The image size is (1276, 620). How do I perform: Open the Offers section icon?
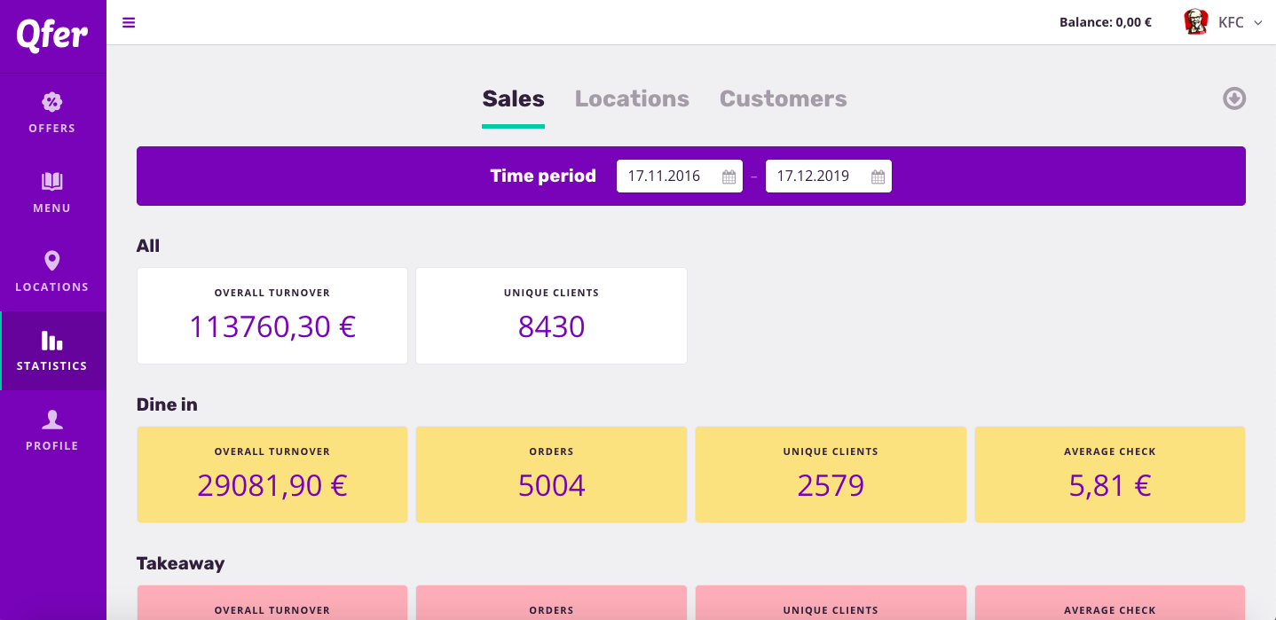pos(52,102)
